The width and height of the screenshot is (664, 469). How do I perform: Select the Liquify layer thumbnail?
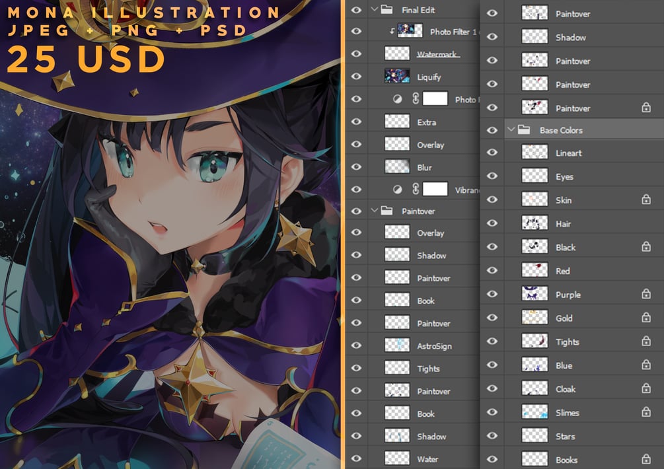click(397, 76)
